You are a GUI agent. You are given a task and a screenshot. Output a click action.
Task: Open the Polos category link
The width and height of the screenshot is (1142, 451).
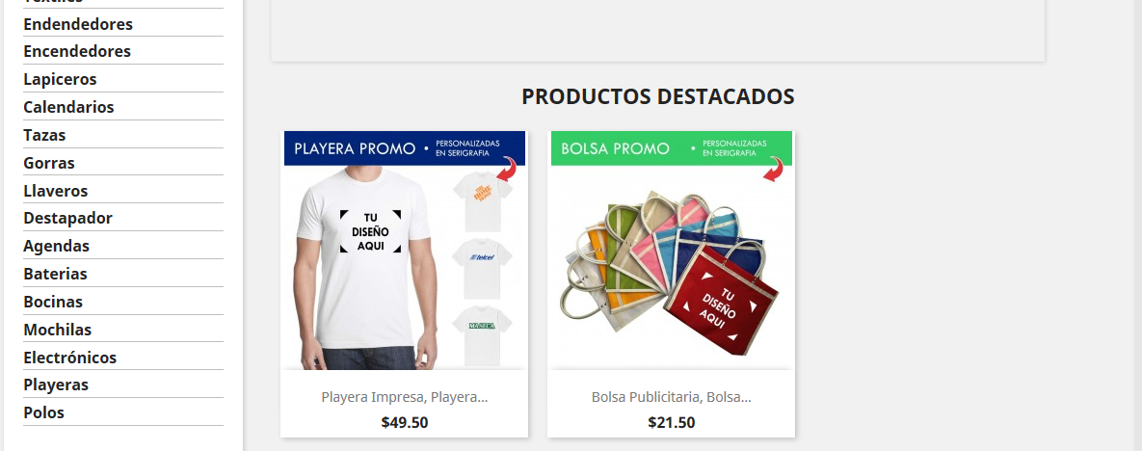(43, 412)
